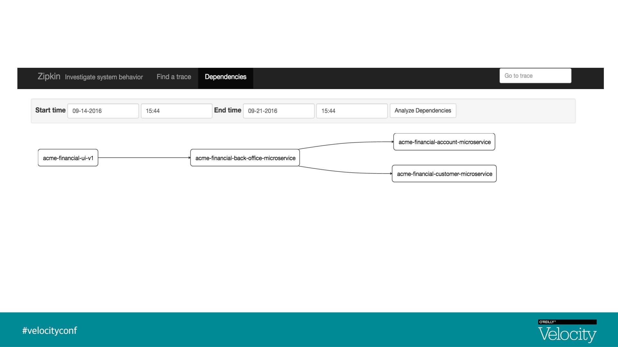Image resolution: width=618 pixels, height=347 pixels.
Task: Focus the Go to trace search box
Action: pyautogui.click(x=535, y=76)
